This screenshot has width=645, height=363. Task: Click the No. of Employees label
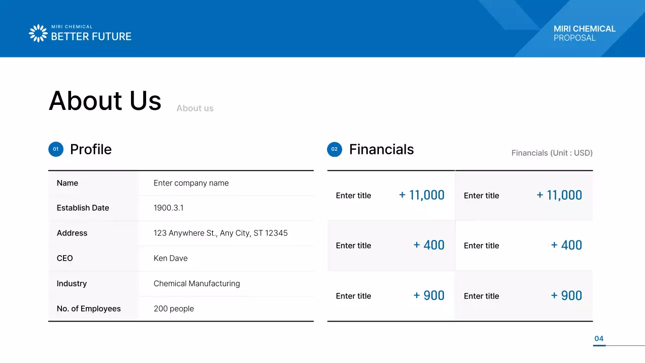pos(89,309)
